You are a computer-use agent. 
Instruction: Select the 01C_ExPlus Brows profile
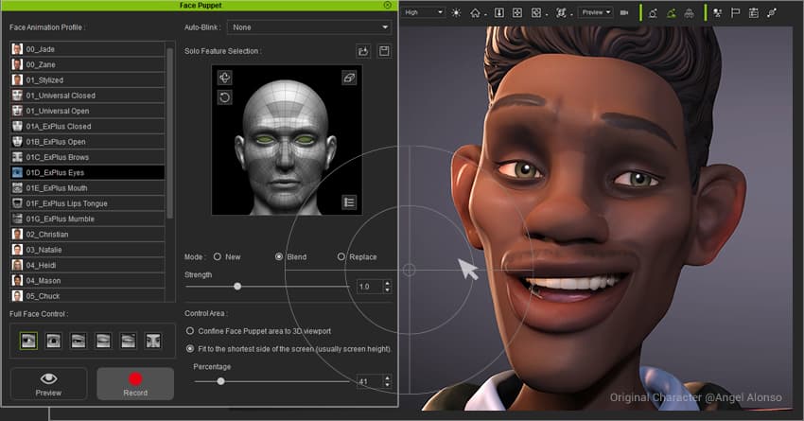(x=88, y=157)
